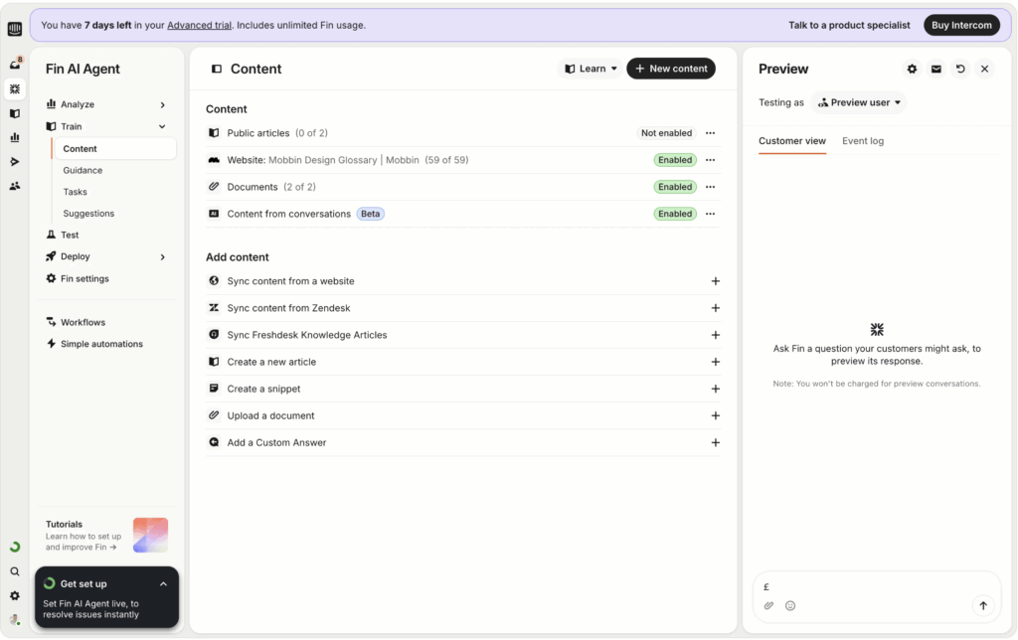
Task: Click the emoji icon in the message composer
Action: pyautogui.click(x=790, y=605)
